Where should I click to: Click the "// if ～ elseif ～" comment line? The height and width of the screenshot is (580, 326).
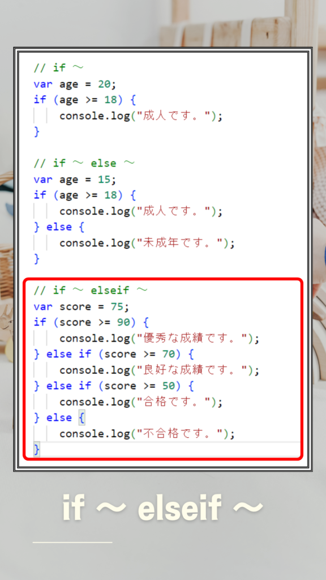click(x=91, y=291)
